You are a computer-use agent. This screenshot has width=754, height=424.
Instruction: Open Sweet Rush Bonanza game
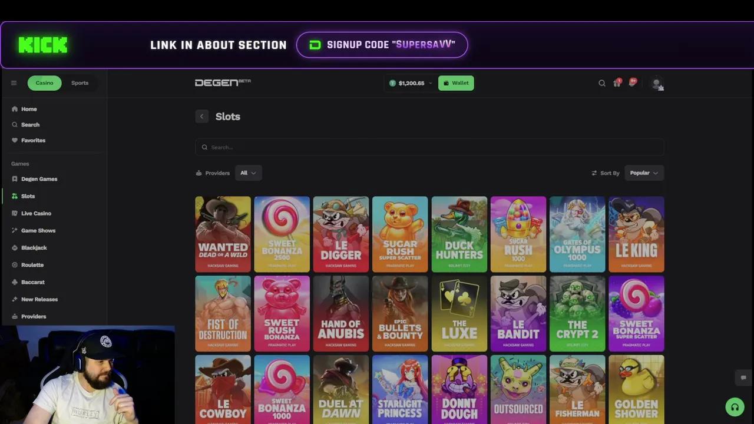(282, 314)
